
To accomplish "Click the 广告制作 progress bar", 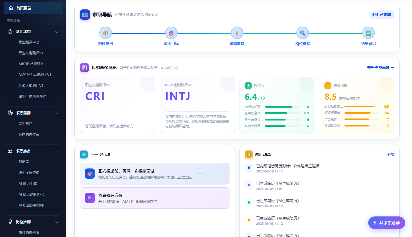I will (362, 119).
